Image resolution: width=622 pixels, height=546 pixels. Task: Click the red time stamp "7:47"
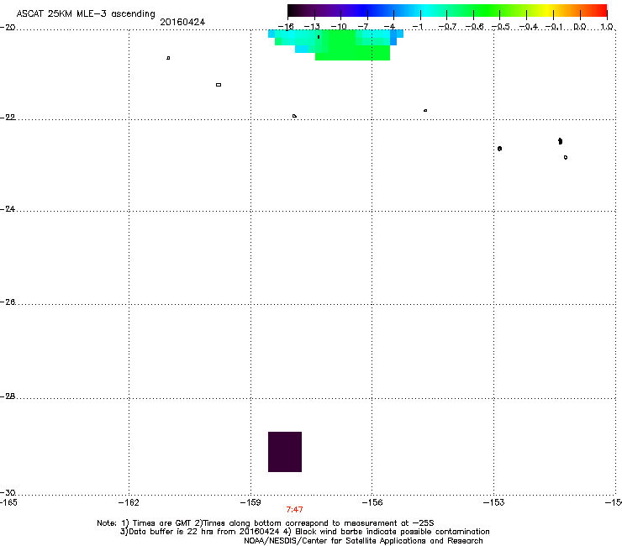[x=295, y=510]
